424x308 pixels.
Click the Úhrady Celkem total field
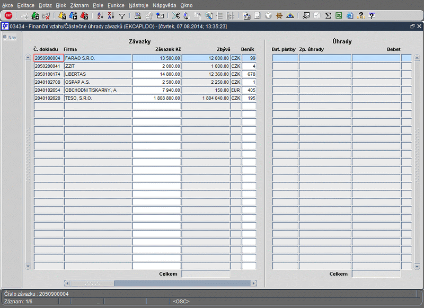(376, 274)
